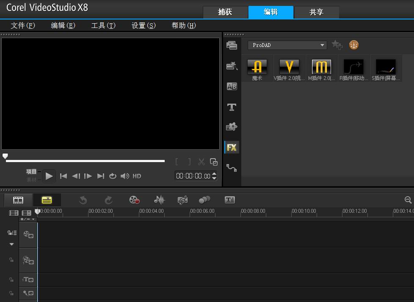The height and width of the screenshot is (302, 414).
Task: Expand ripple editing options arrow
Action: coord(11,244)
